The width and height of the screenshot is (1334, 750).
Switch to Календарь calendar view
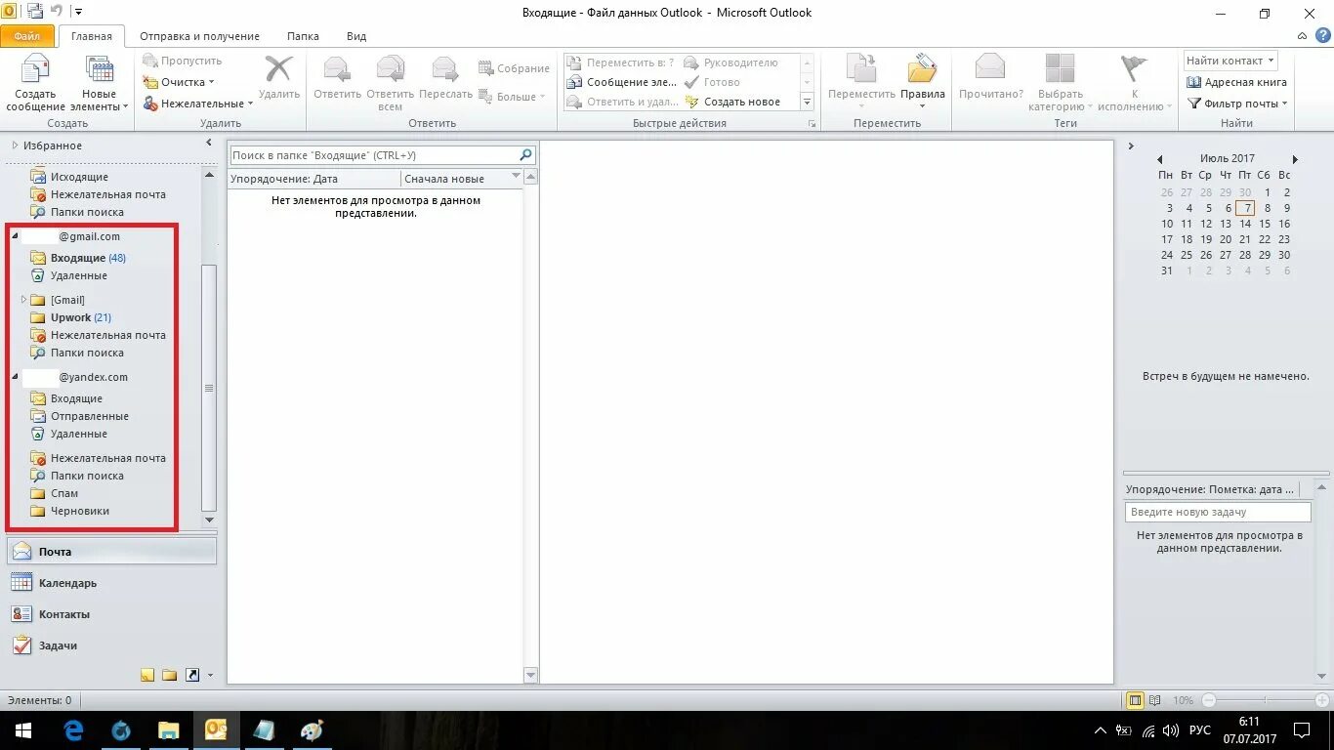pyautogui.click(x=111, y=583)
